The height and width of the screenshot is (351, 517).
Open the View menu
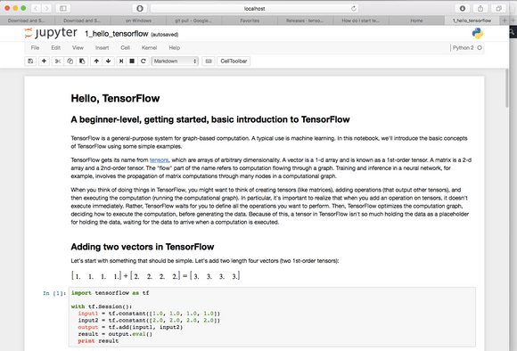click(78, 48)
